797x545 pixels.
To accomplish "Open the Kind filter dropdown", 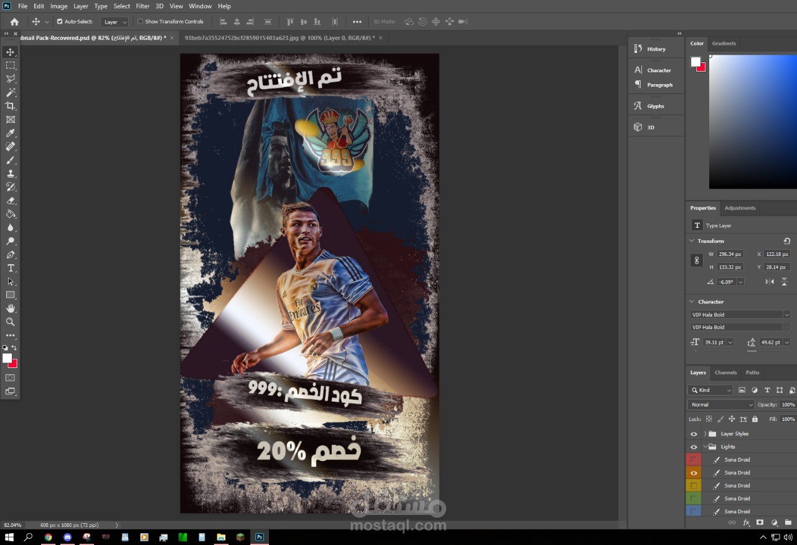I will 710,390.
